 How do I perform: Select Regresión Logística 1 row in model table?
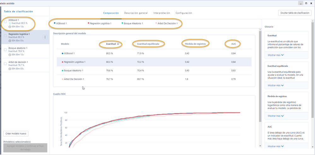[x=154, y=62]
